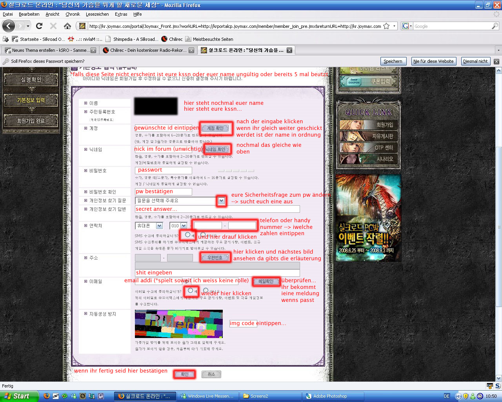
Task: Click the search magnifier icon in Google box
Action: pyautogui.click(x=495, y=26)
